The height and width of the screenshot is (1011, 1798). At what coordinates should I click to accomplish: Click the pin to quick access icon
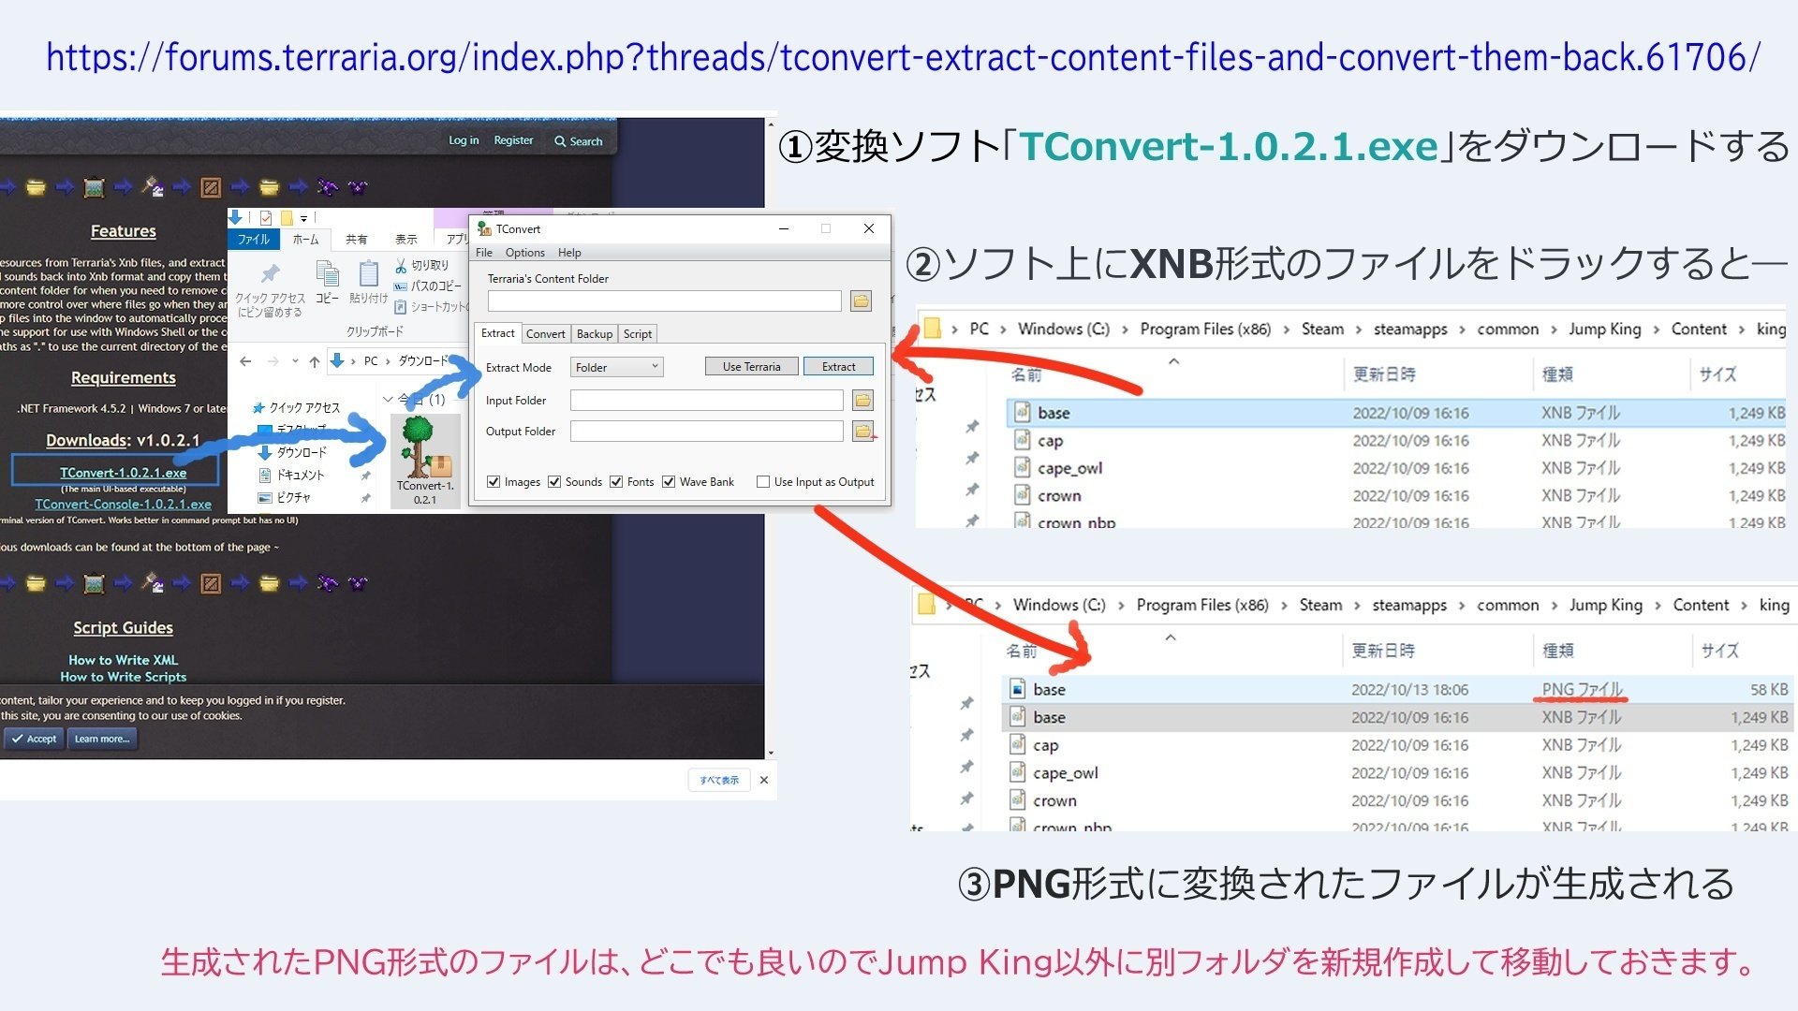coord(270,273)
